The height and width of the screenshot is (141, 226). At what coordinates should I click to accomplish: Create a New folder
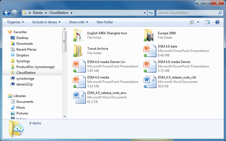click(x=105, y=22)
